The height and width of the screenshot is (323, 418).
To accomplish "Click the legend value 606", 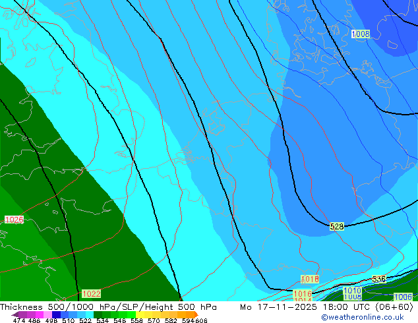I will (x=201, y=320).
